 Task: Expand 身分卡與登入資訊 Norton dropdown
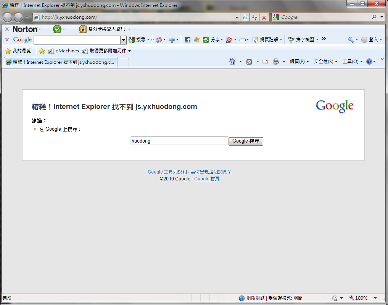click(129, 29)
